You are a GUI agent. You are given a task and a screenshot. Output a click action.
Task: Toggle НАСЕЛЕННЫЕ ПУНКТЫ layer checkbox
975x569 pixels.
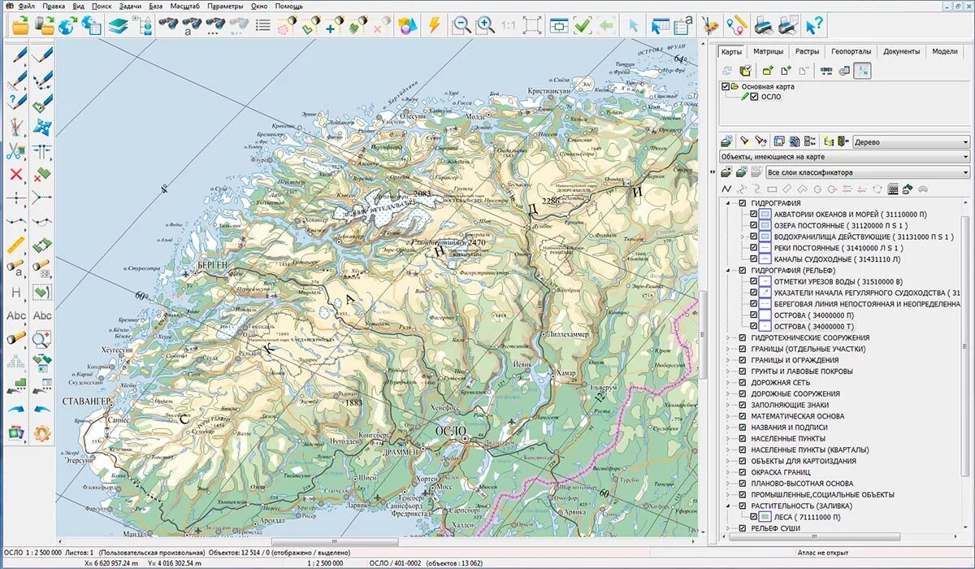coord(742,438)
